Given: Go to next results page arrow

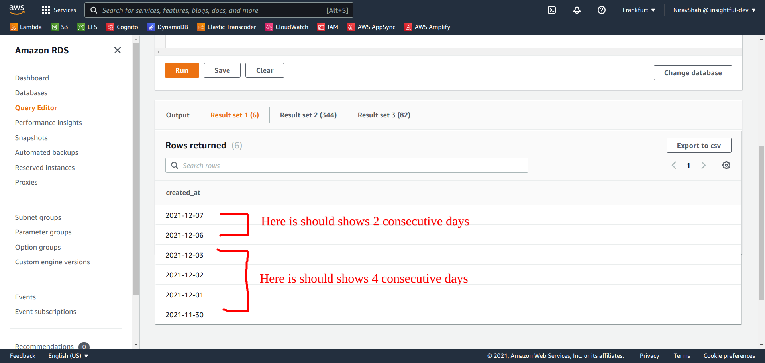Looking at the screenshot, I should click(703, 165).
